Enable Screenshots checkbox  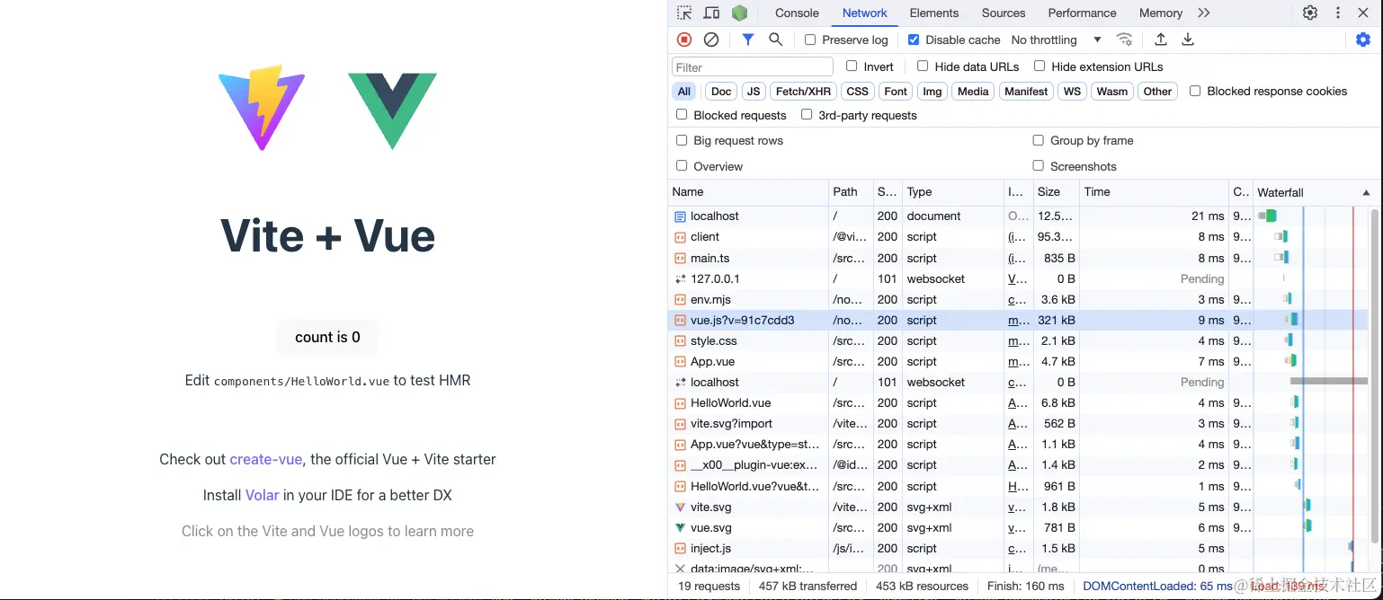(1039, 165)
